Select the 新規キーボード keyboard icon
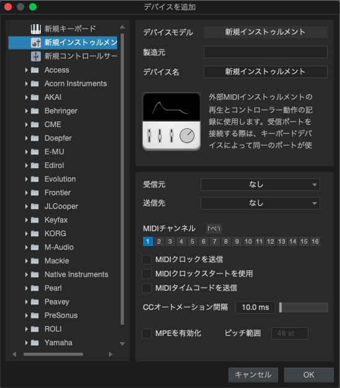340x388 pixels. (x=36, y=29)
